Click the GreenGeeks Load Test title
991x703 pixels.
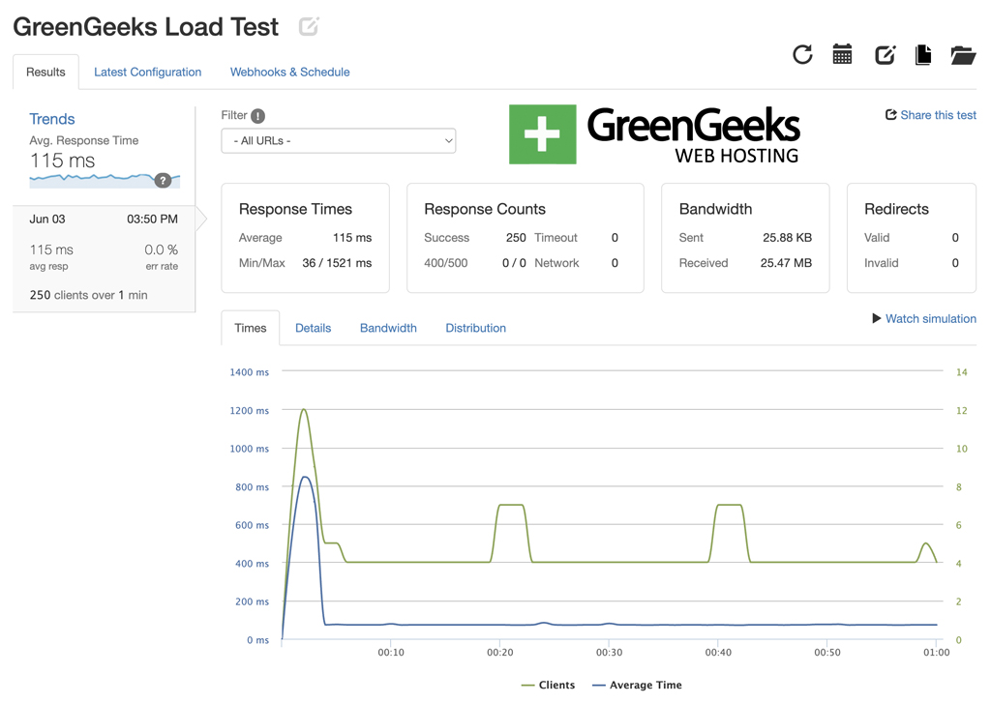(x=145, y=27)
